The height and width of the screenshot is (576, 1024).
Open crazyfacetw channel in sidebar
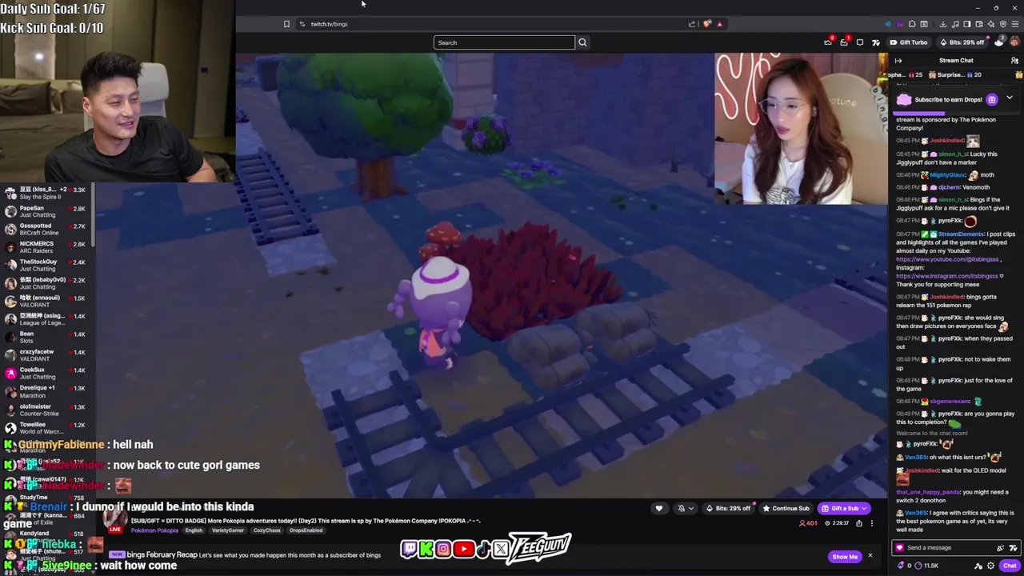tap(46, 355)
